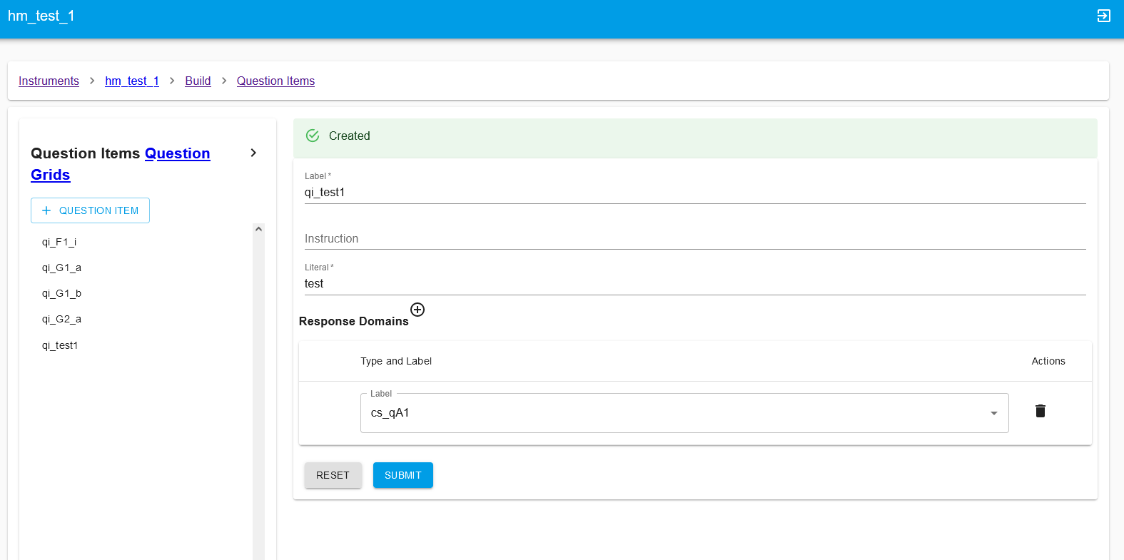Select qi_G1_b in the list
Screen dimensions: 1124x560
[x=61, y=293]
